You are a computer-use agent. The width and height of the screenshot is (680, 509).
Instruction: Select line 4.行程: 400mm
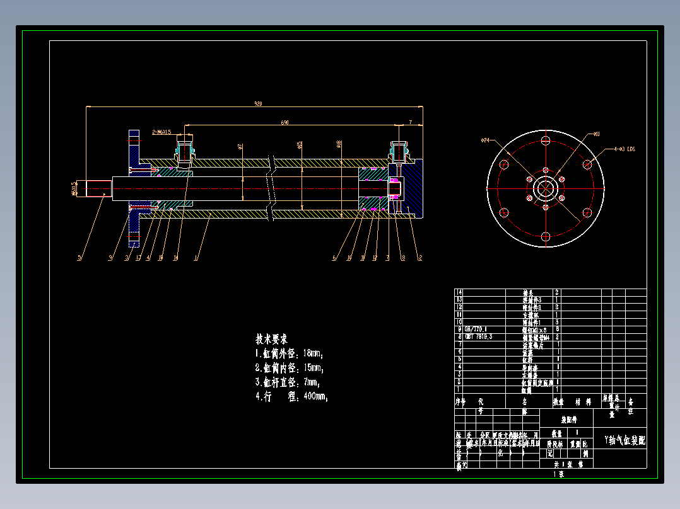pyautogui.click(x=291, y=396)
